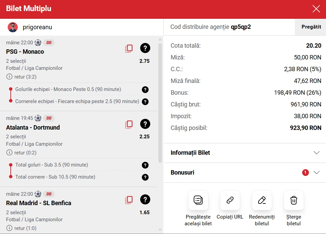Expand the Informații Bilet section

click(x=316, y=153)
